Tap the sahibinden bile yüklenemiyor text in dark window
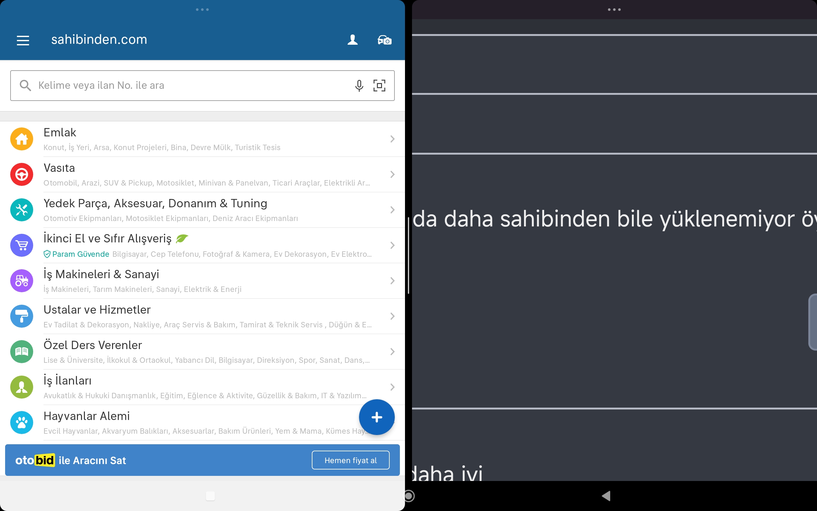Image resolution: width=817 pixels, height=511 pixels. tap(647, 219)
